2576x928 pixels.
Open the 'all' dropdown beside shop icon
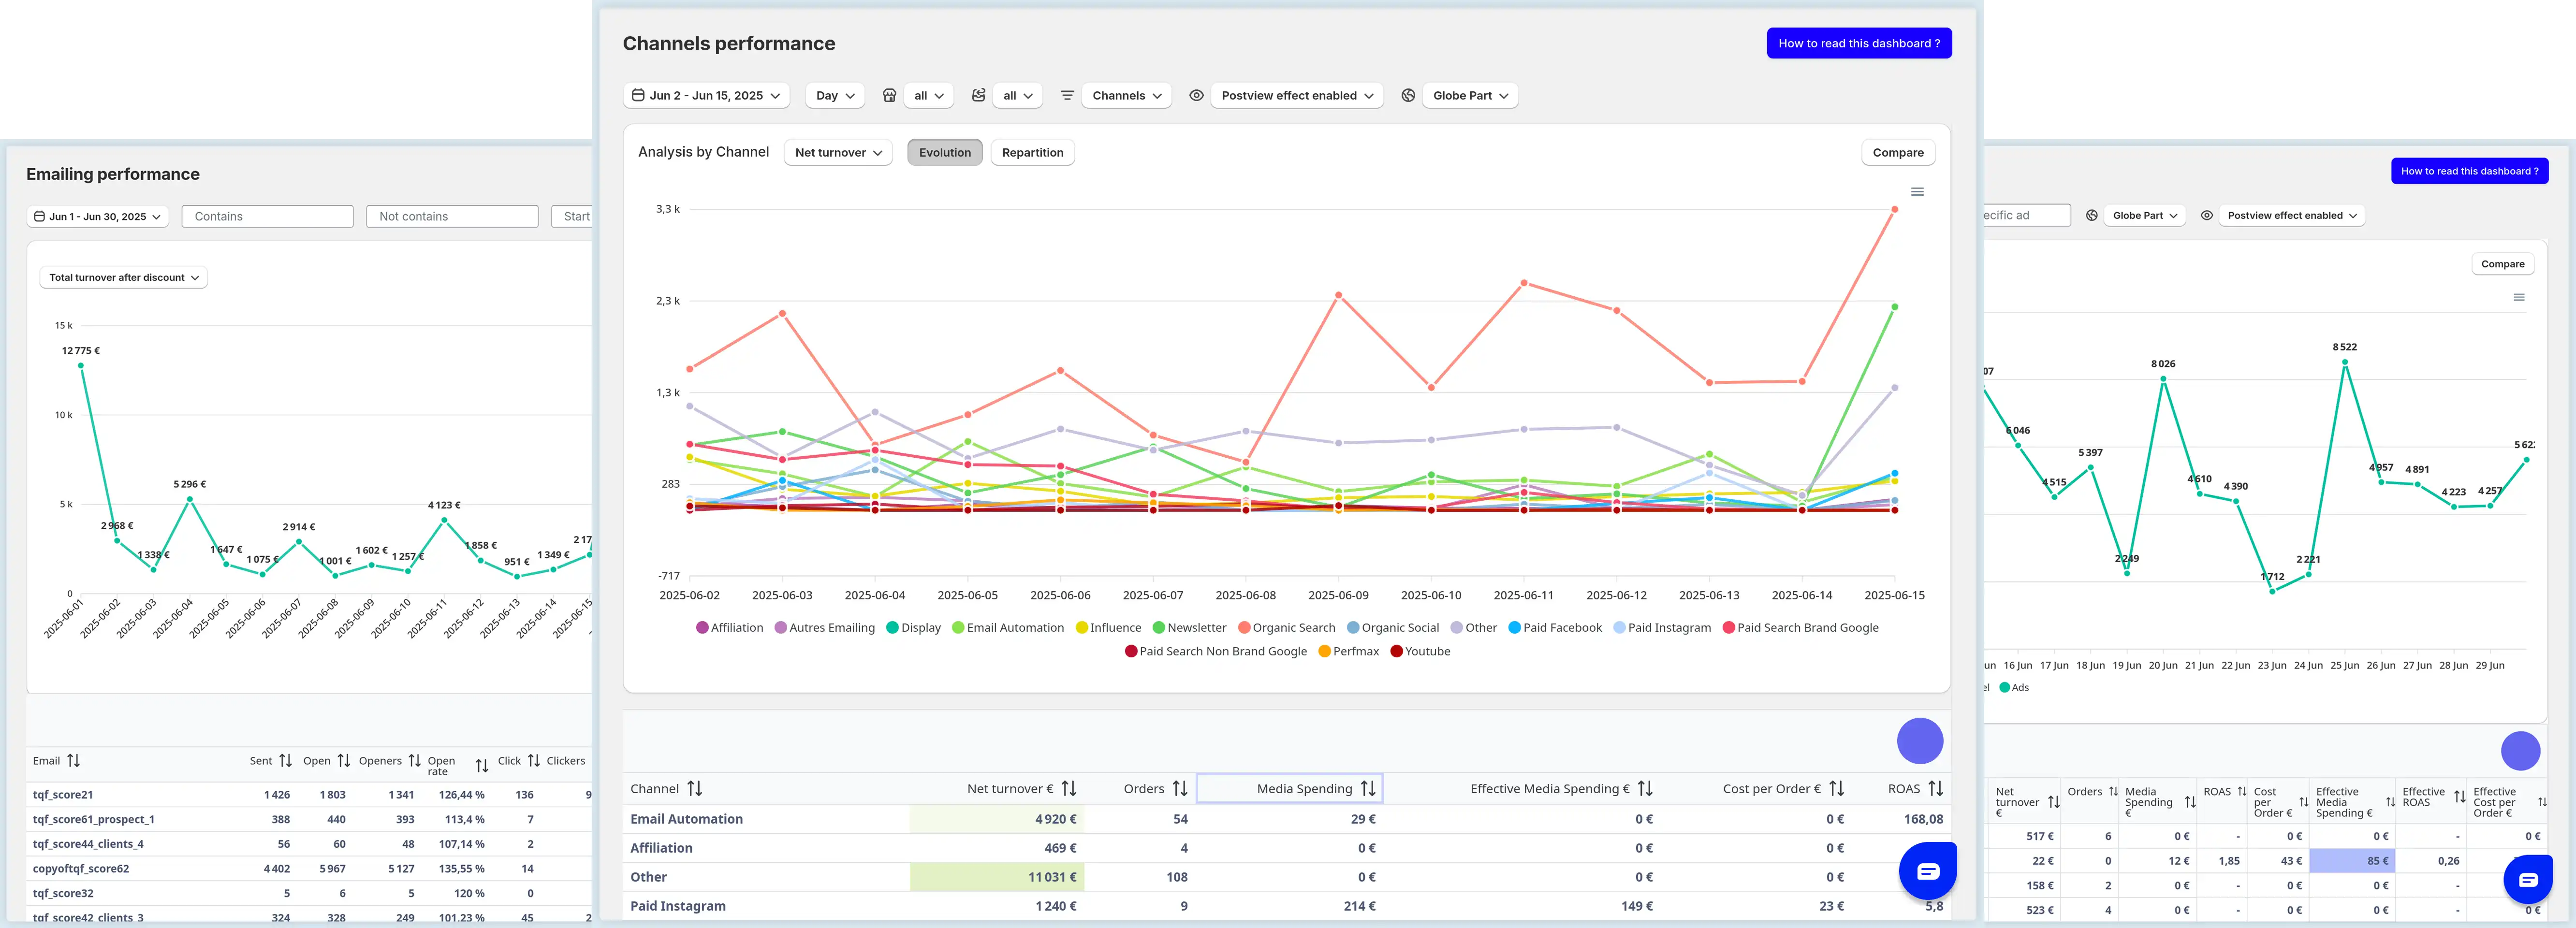(928, 96)
